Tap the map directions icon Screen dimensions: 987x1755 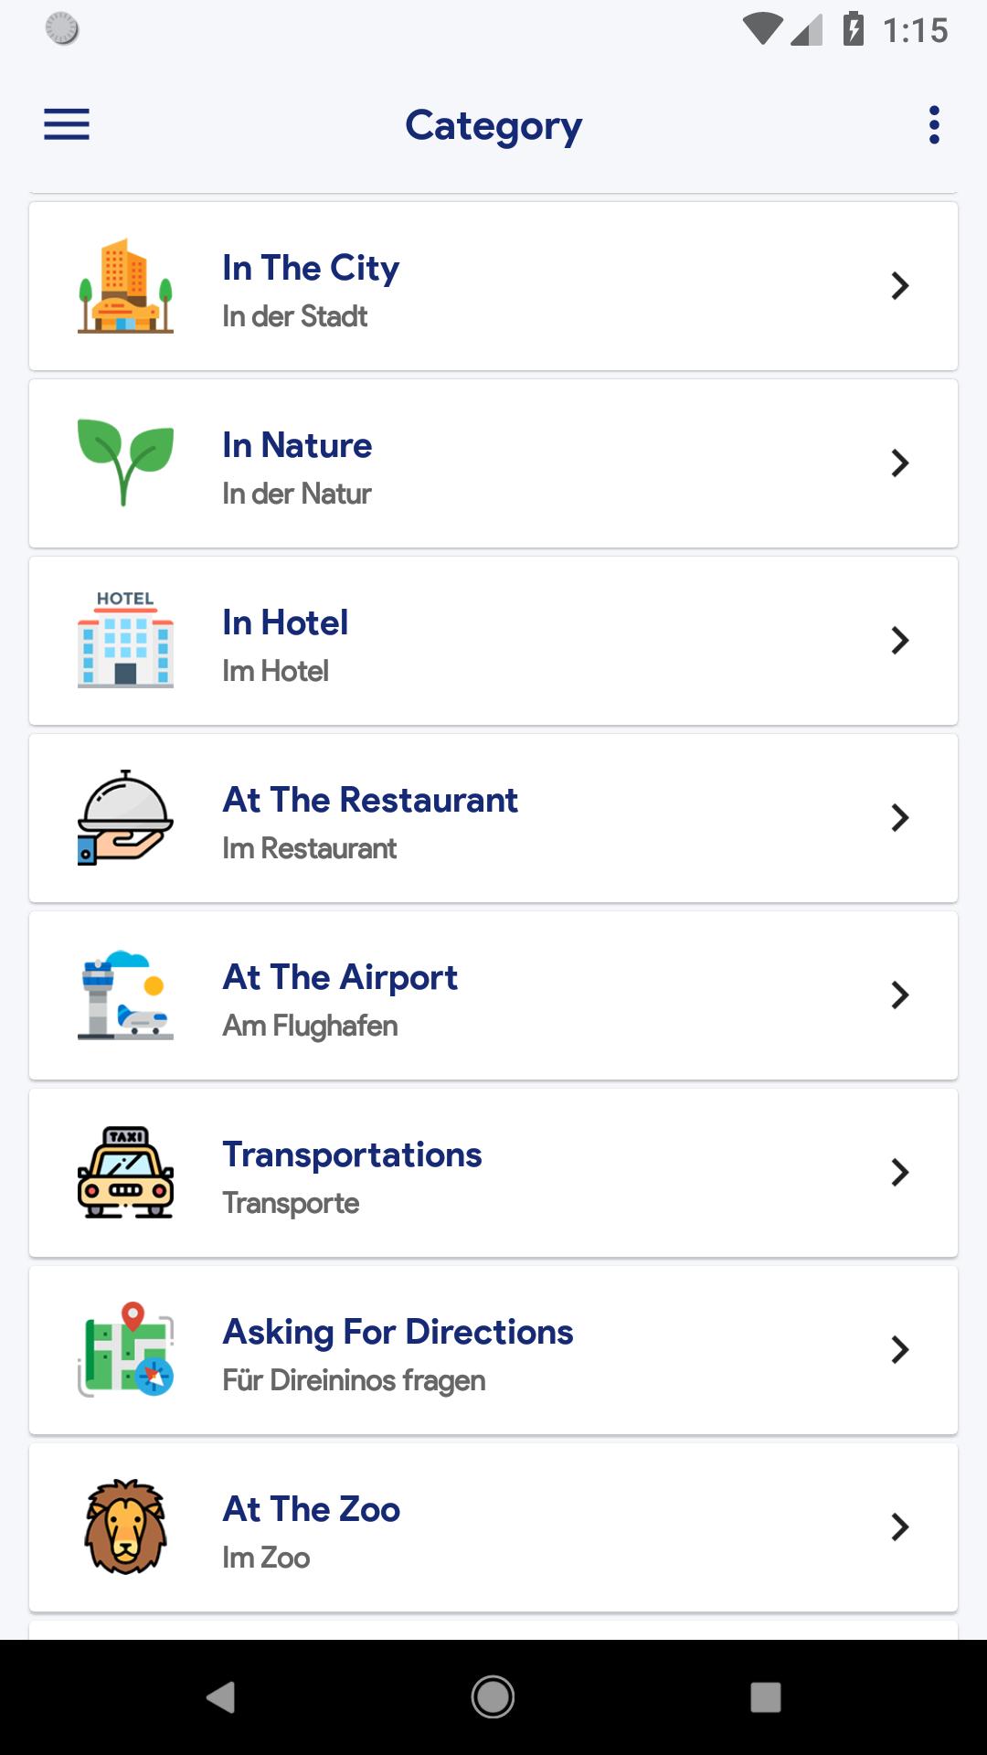(x=125, y=1349)
